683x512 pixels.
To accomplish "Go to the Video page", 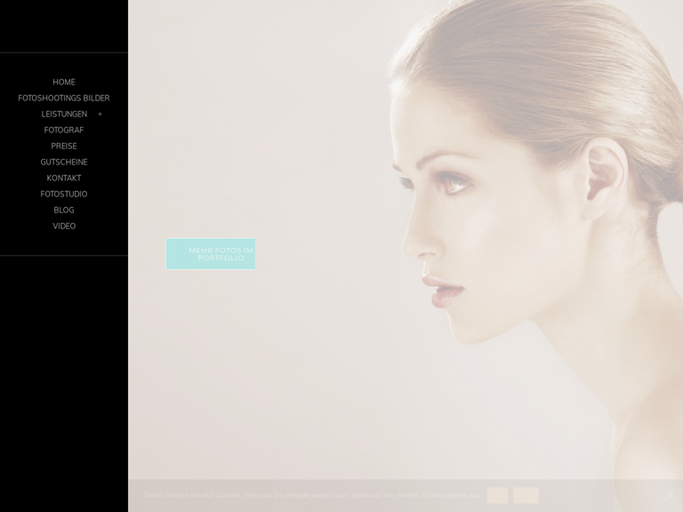I will click(64, 227).
